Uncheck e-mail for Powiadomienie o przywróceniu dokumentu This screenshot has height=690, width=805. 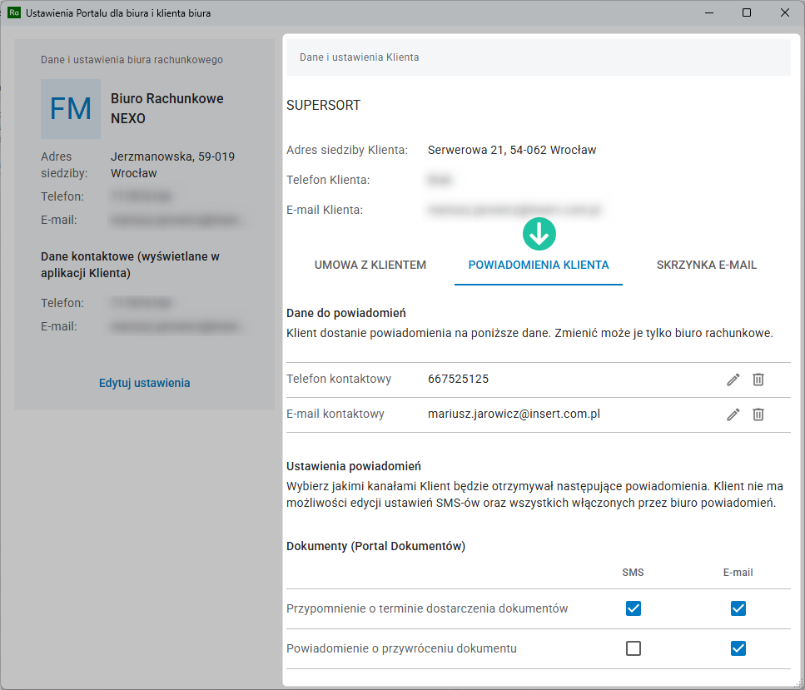pyautogui.click(x=738, y=648)
